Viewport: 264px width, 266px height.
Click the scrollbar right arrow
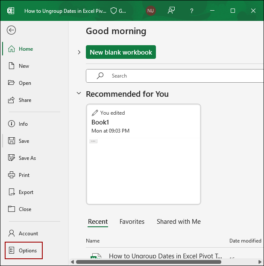(x=260, y=262)
